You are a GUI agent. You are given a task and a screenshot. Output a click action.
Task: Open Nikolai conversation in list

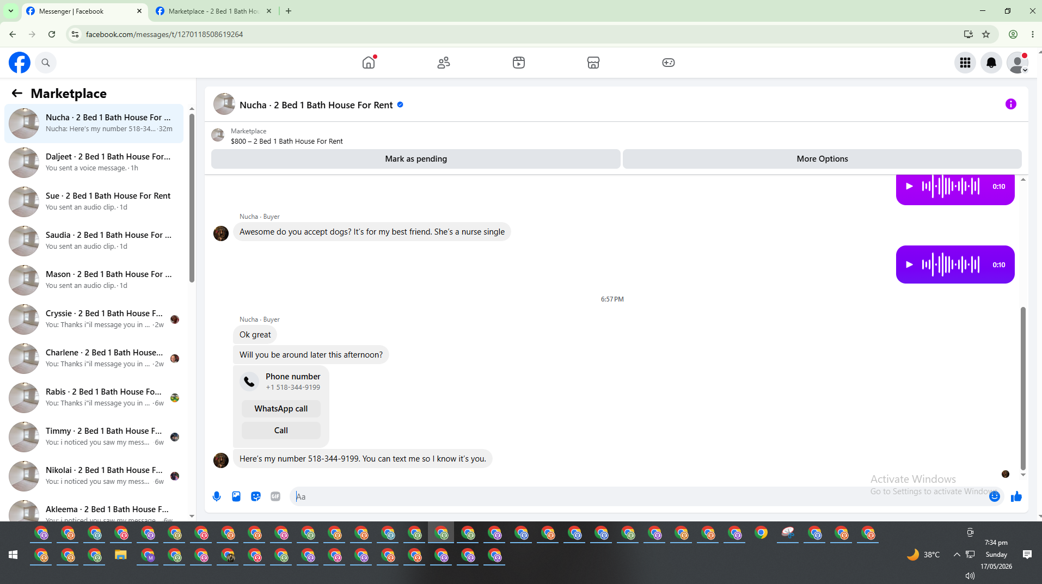coord(94,476)
